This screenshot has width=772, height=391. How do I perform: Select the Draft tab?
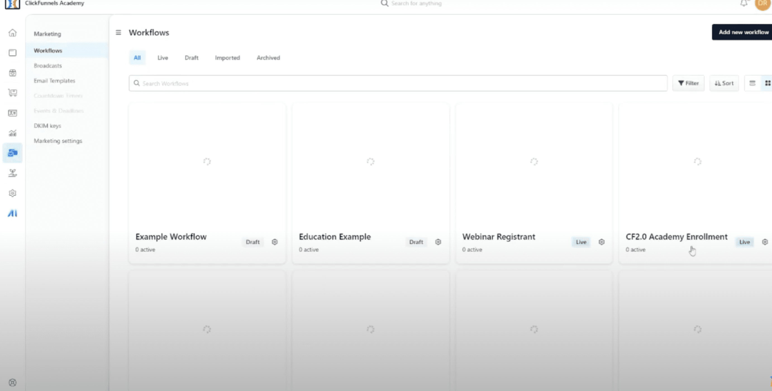coord(192,58)
